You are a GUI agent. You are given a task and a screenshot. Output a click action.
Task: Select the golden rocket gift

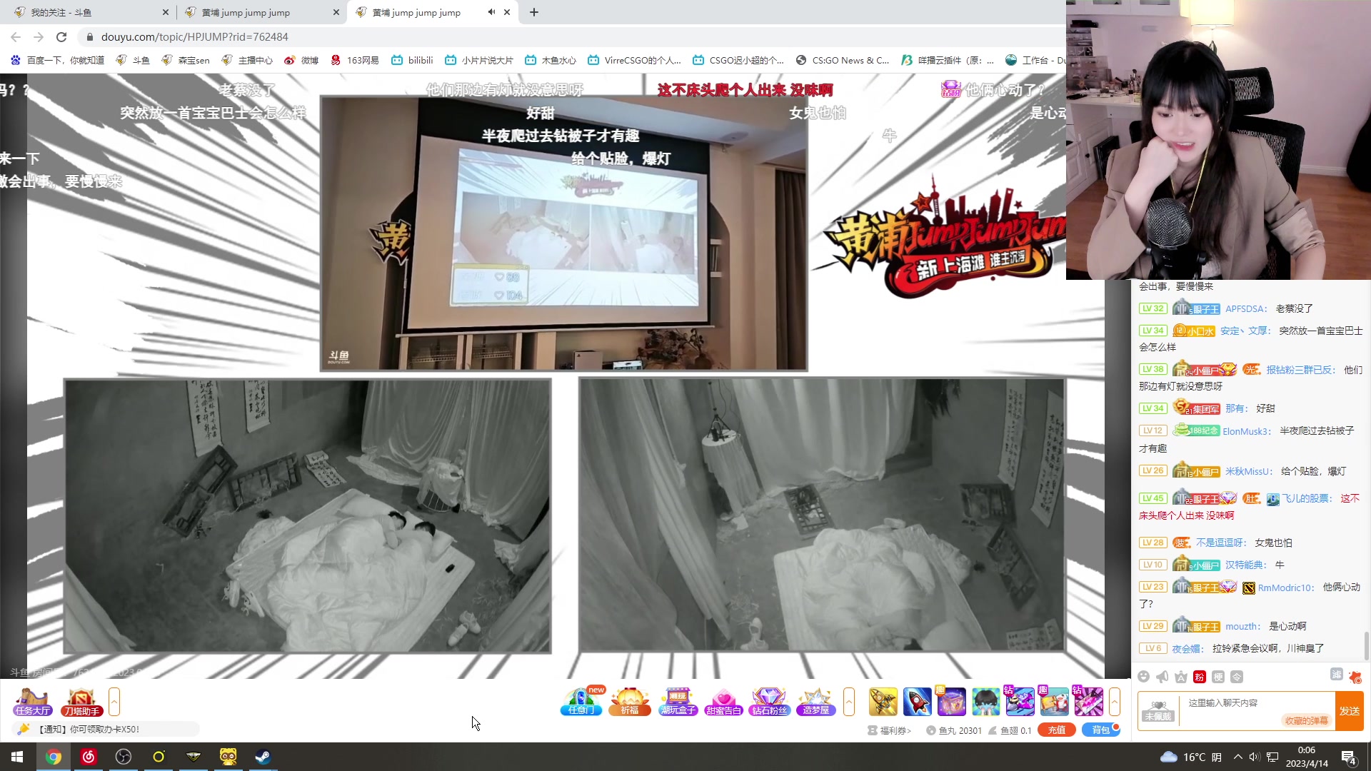point(883,702)
